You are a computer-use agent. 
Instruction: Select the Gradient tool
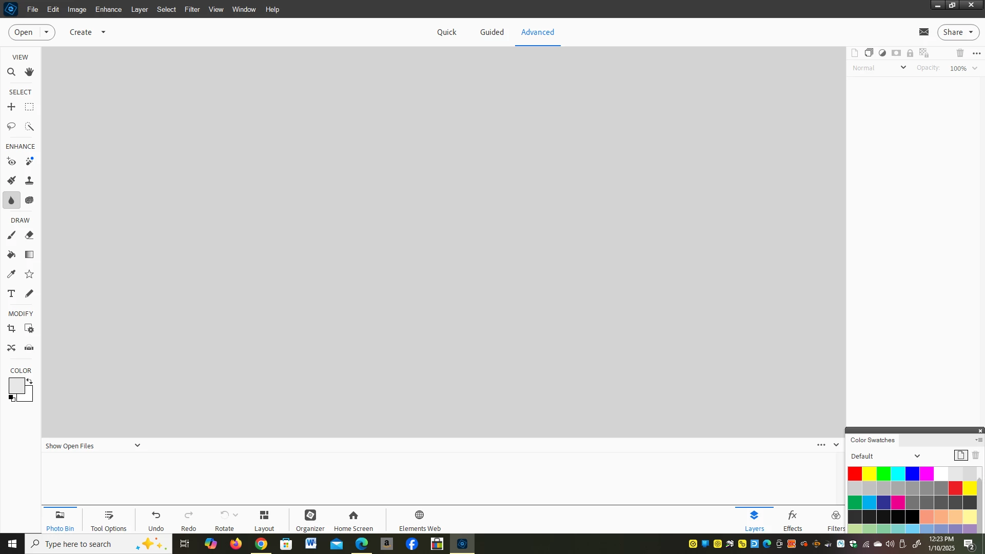click(x=29, y=255)
